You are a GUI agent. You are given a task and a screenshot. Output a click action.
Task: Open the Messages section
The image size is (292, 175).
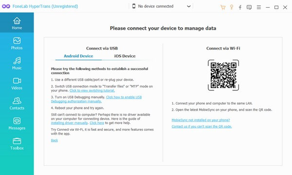pyautogui.click(x=17, y=123)
